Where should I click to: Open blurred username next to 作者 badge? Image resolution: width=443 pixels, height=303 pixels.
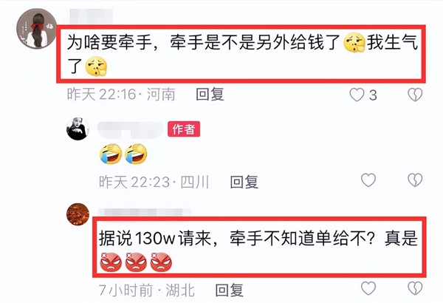tap(131, 129)
